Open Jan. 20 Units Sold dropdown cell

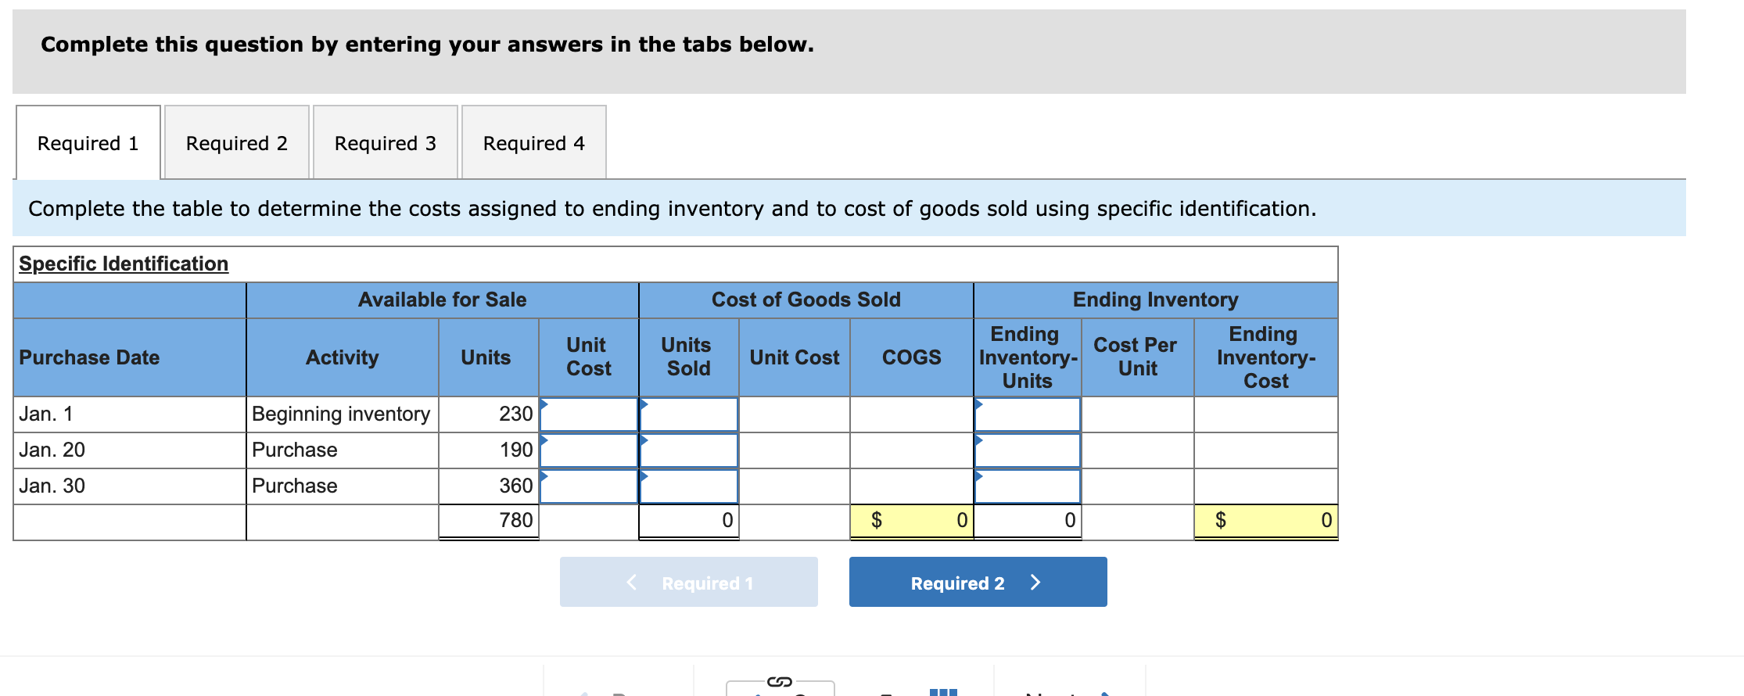pos(688,450)
